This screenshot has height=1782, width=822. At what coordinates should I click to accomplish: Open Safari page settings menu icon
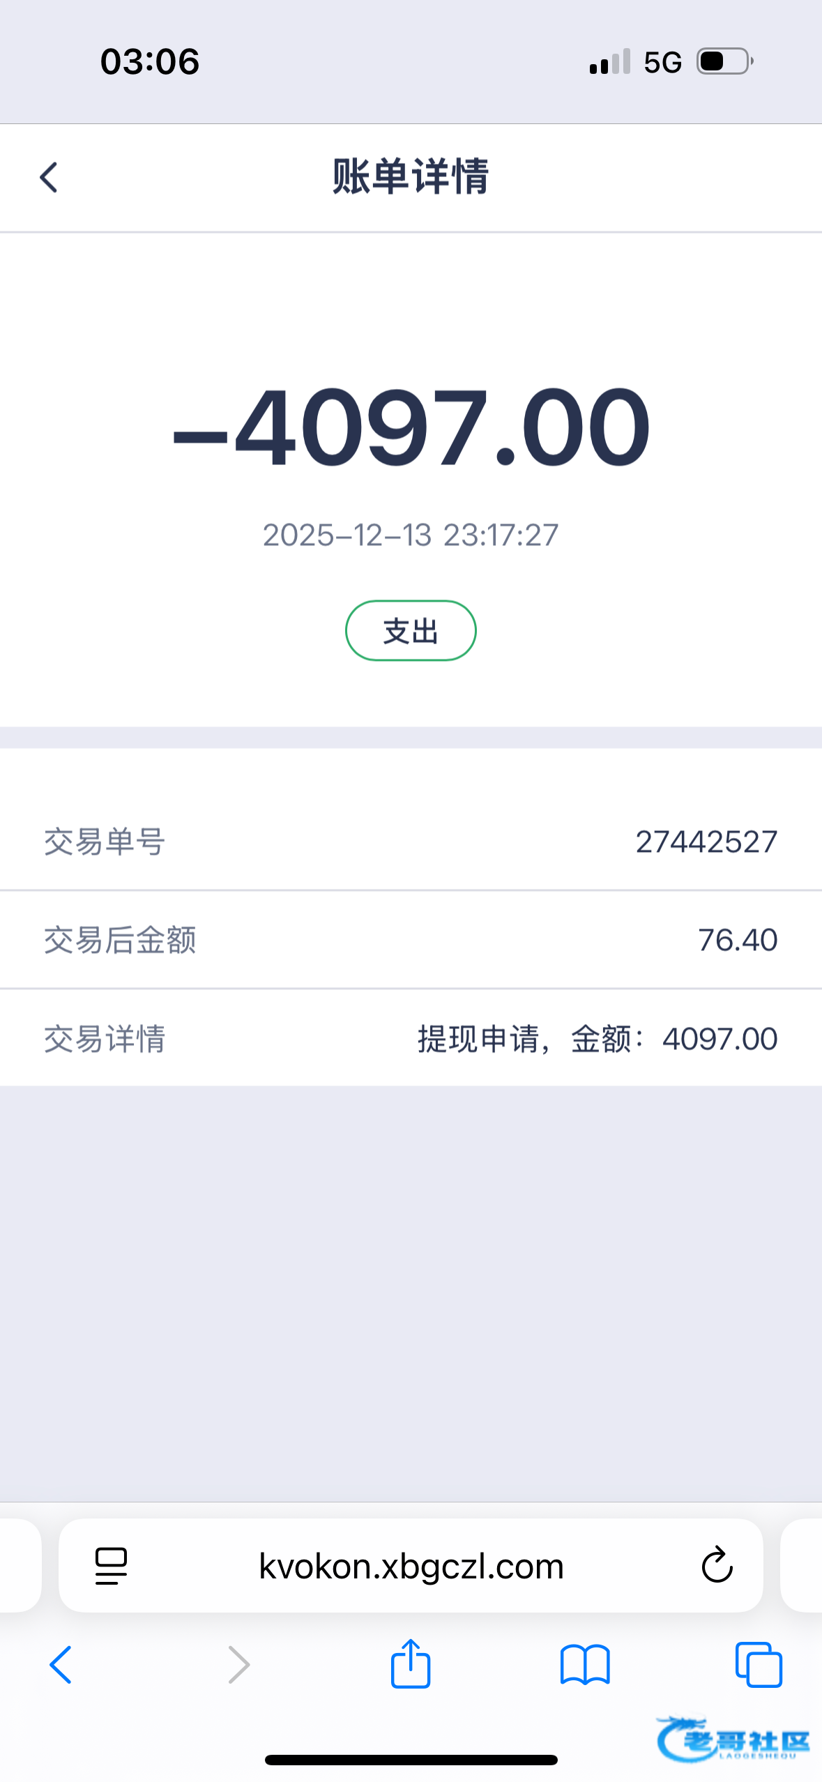111,1566
